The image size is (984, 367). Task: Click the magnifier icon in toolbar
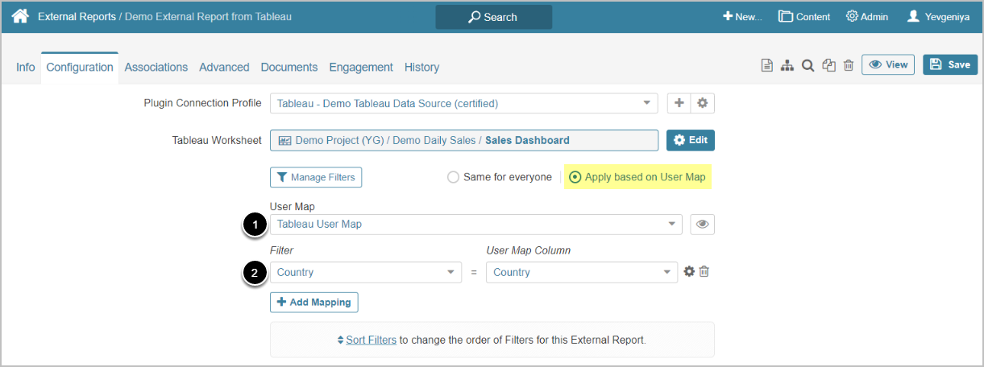(808, 66)
